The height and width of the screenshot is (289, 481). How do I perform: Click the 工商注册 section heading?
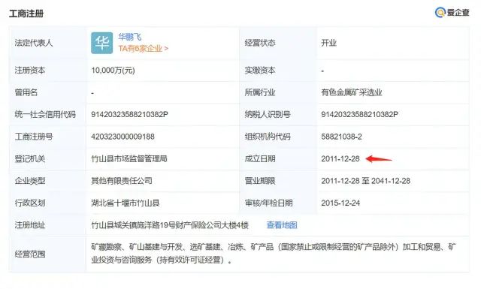click(26, 14)
